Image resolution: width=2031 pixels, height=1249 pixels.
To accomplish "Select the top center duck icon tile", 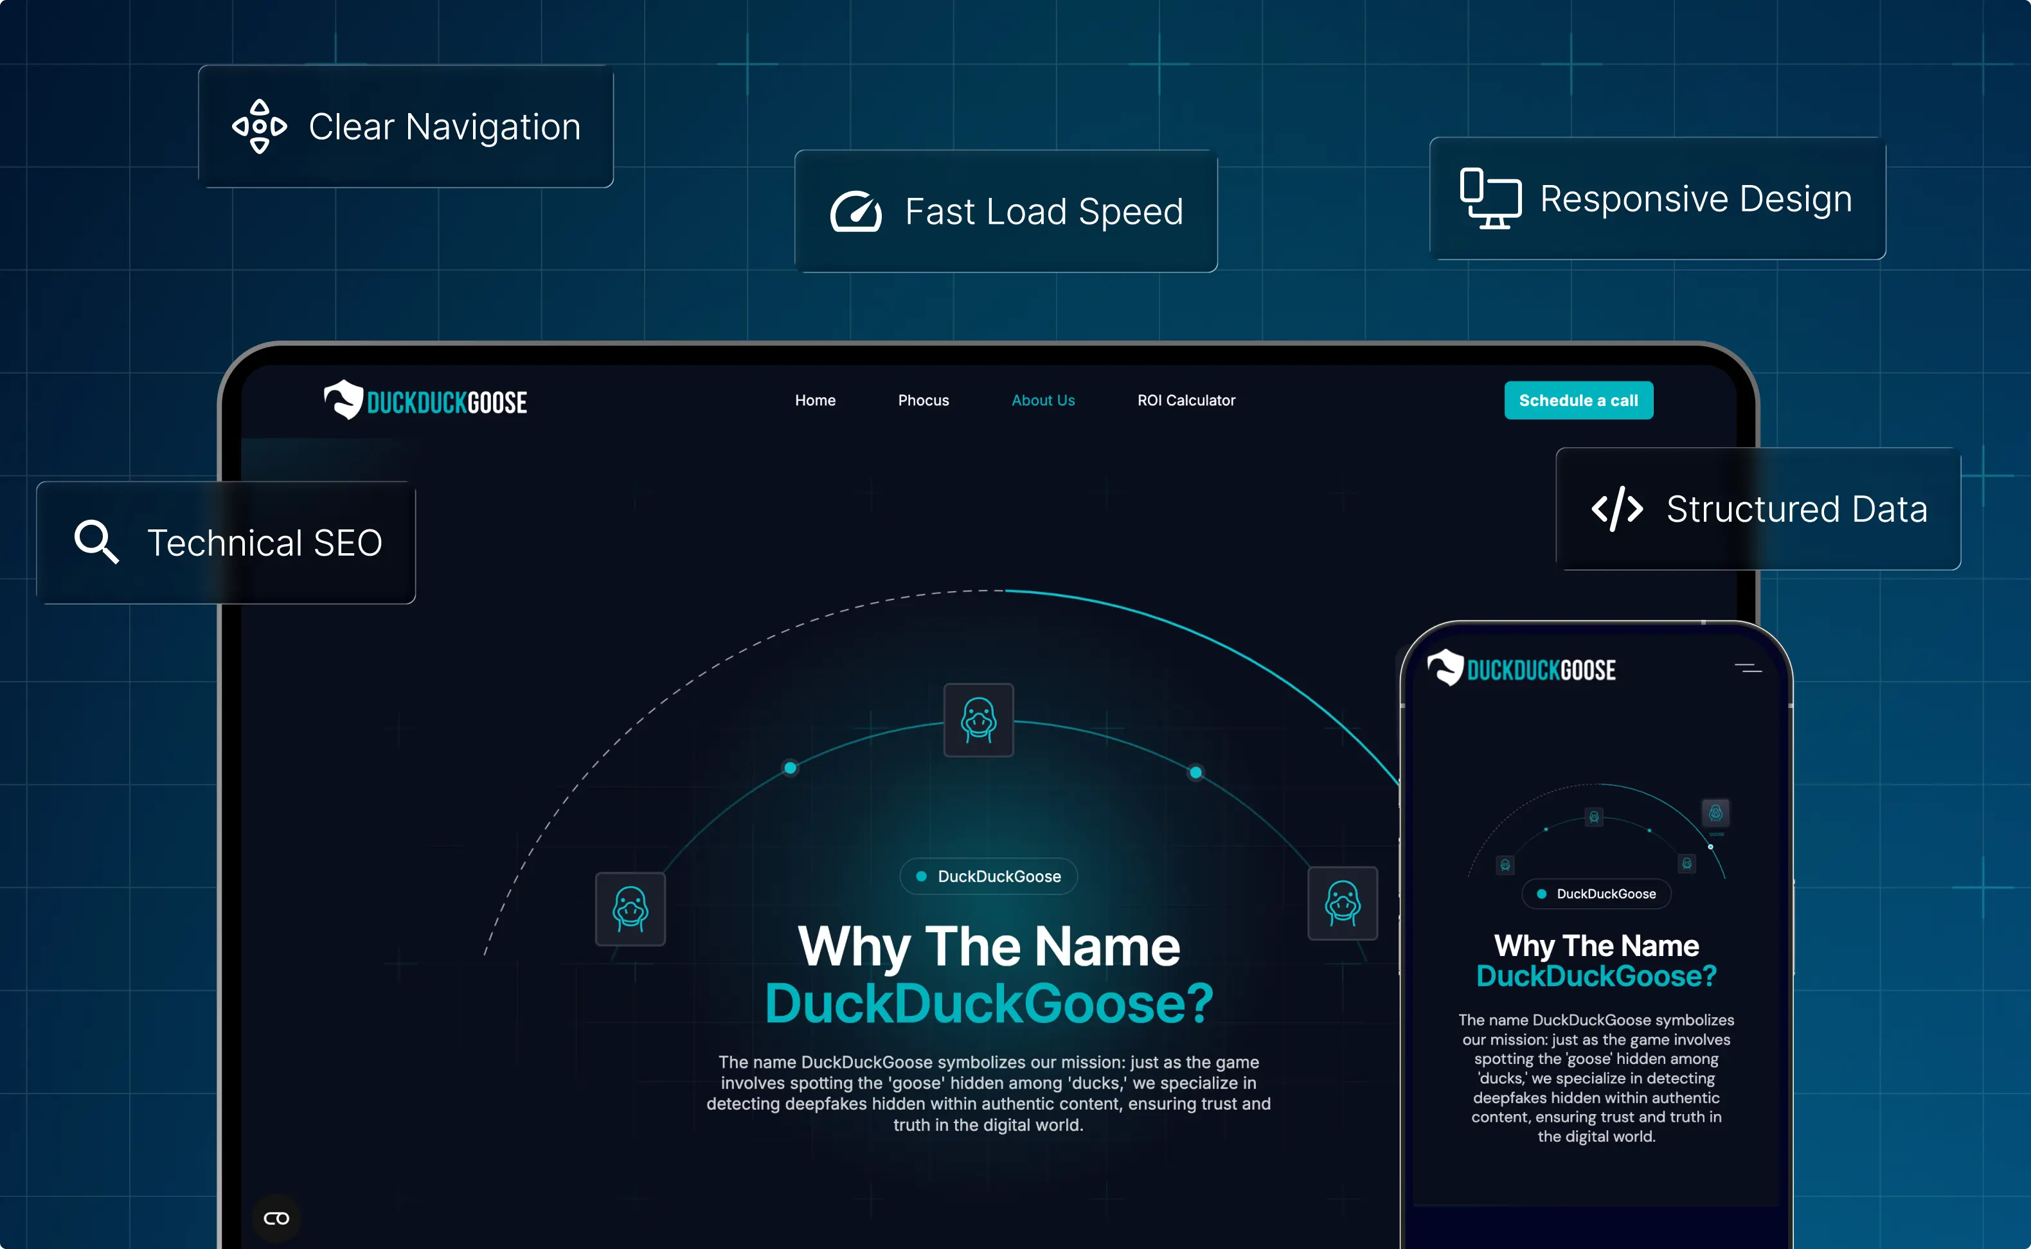I will pos(978,720).
